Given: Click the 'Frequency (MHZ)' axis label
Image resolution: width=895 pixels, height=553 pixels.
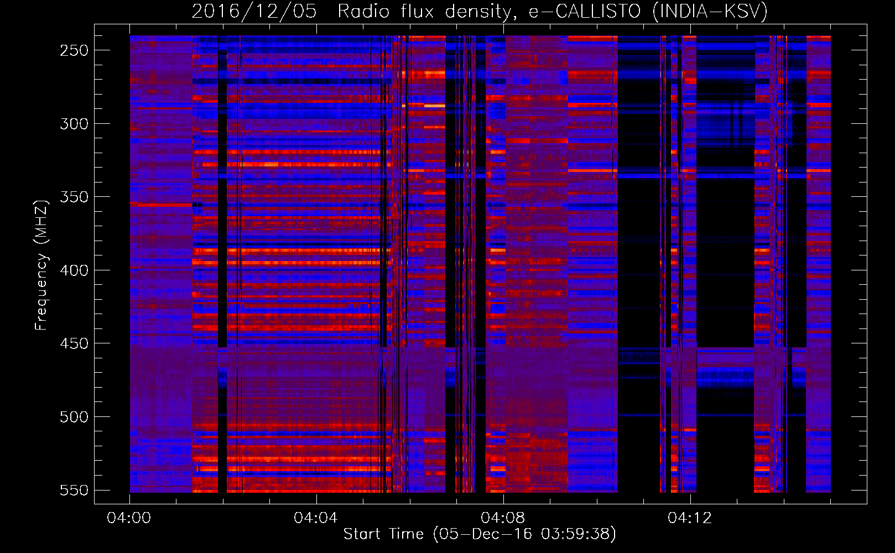Looking at the screenshot, I should [x=41, y=265].
